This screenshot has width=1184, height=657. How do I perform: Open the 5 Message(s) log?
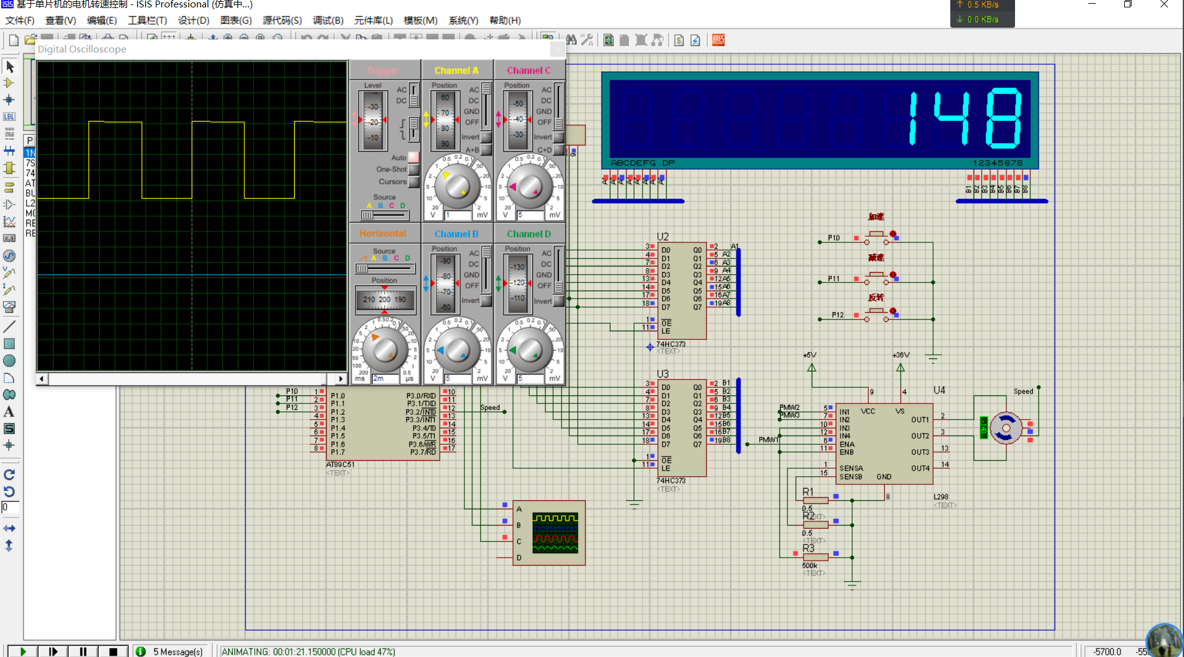(171, 651)
